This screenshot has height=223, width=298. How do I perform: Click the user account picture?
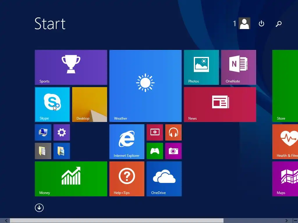(244, 23)
